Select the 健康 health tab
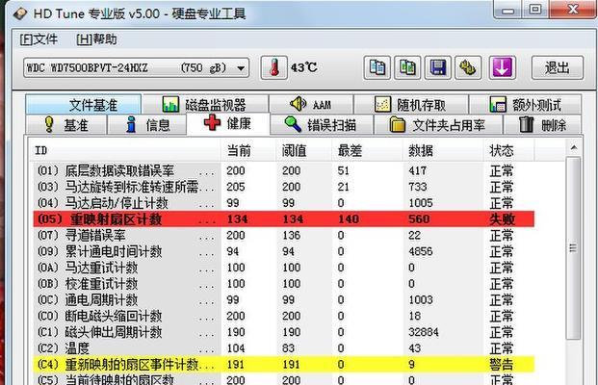This screenshot has height=385, width=598. click(x=228, y=123)
